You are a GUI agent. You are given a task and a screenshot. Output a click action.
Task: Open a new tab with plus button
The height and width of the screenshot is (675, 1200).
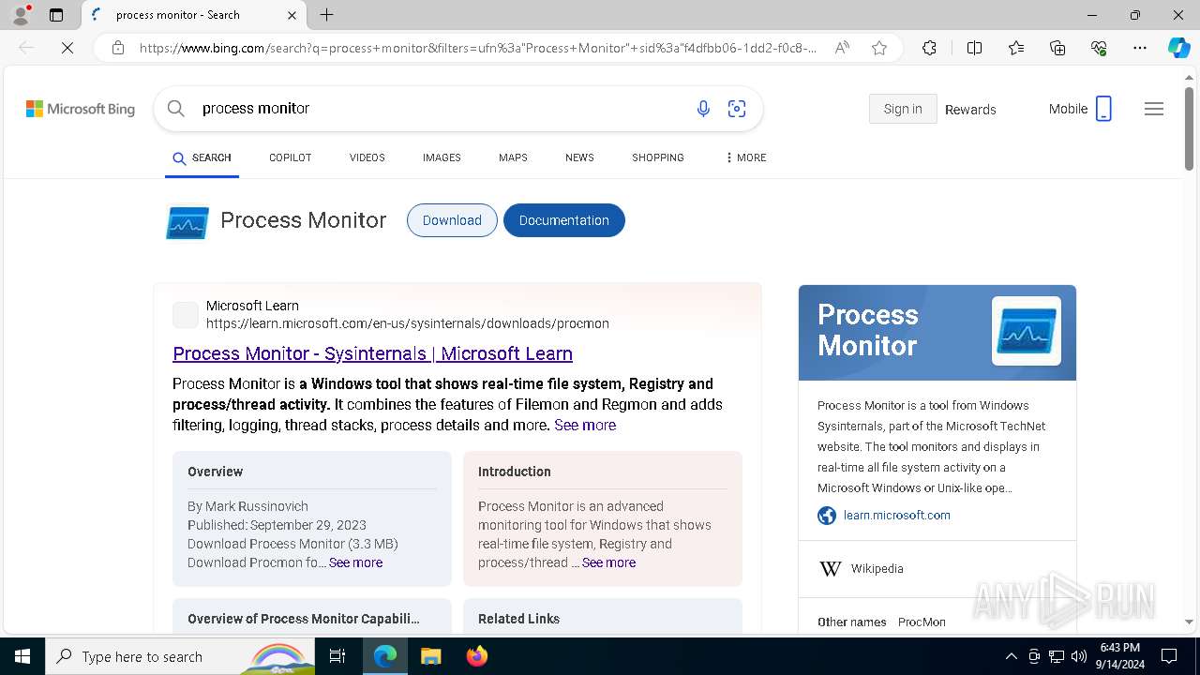[326, 15]
